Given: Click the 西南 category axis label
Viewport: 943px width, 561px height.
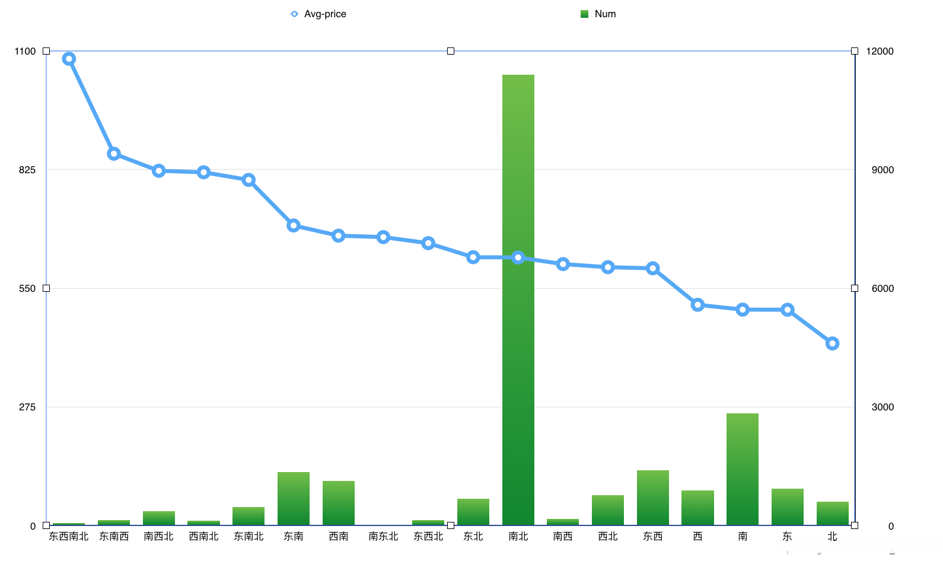Looking at the screenshot, I should [339, 536].
